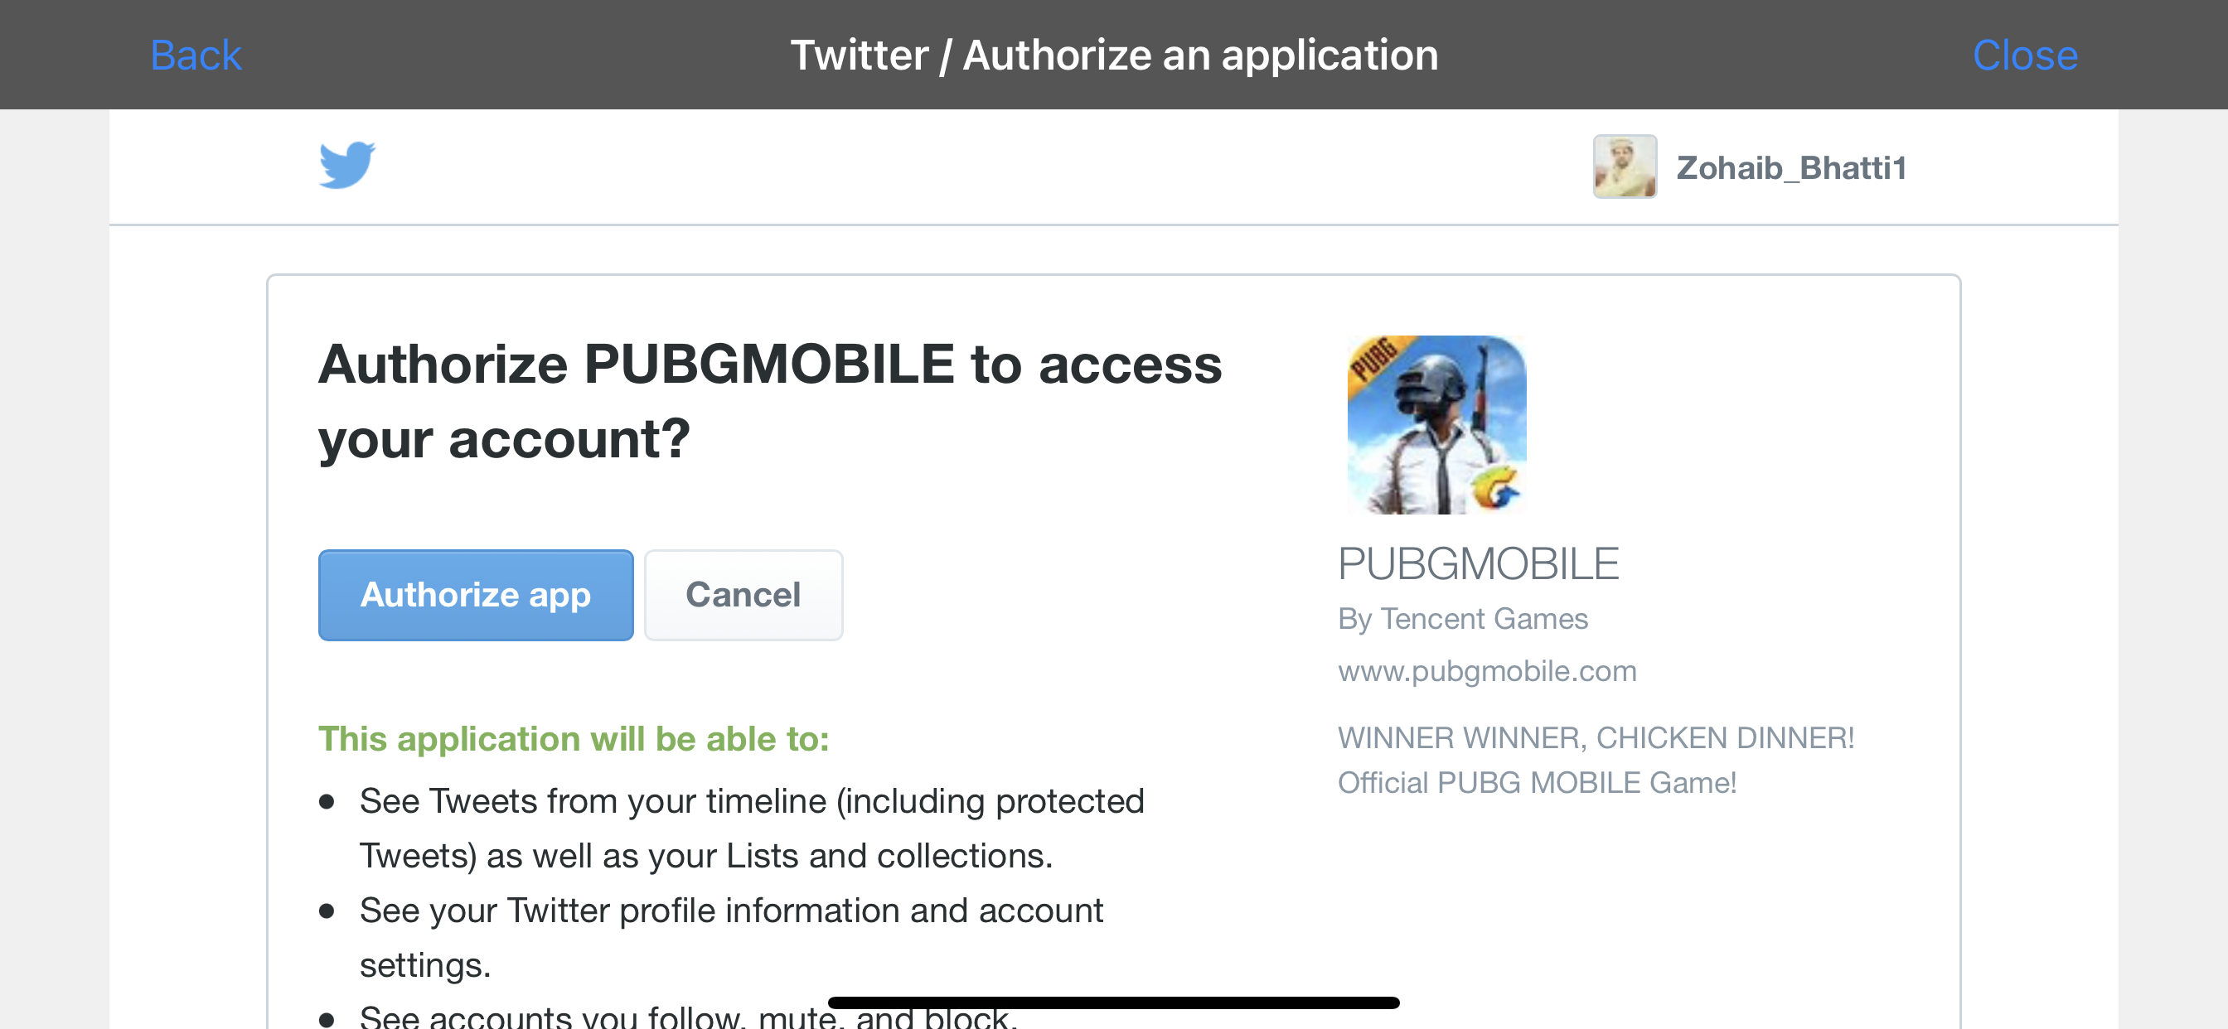Click the By Tencent Games text
Viewport: 2228px width, 1029px height.
(1463, 618)
